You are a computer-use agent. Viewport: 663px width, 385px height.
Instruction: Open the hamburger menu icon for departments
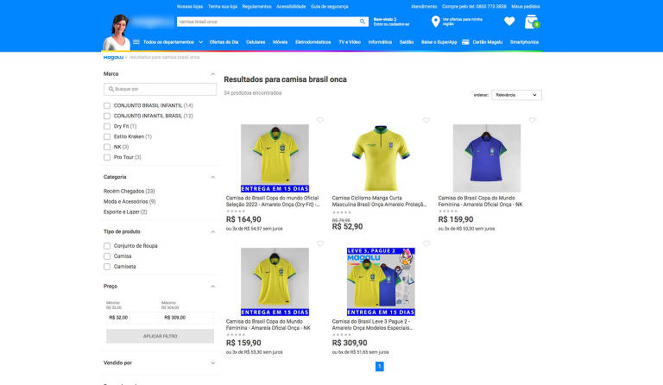tap(136, 41)
